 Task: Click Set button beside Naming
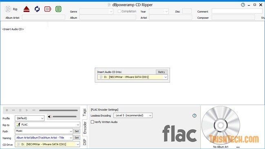click(77, 138)
